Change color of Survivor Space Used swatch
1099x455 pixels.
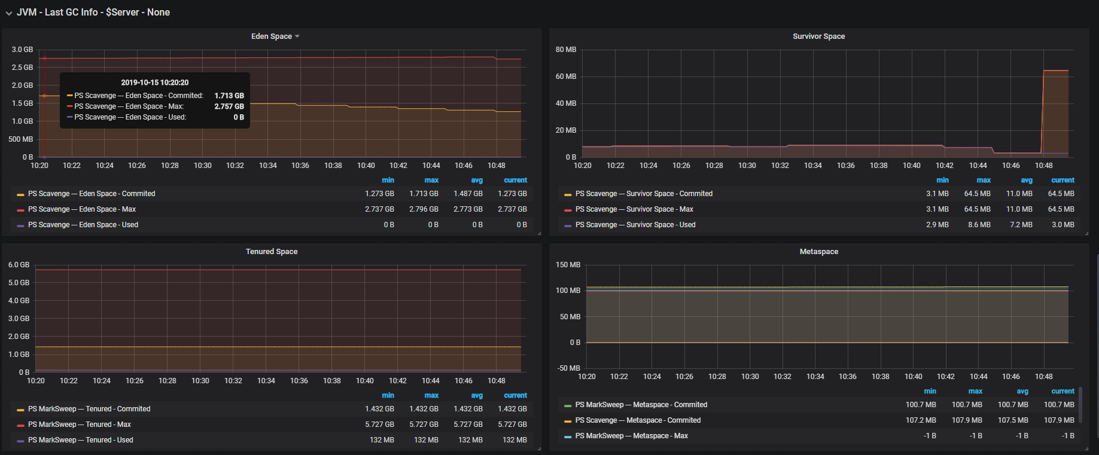click(x=568, y=225)
